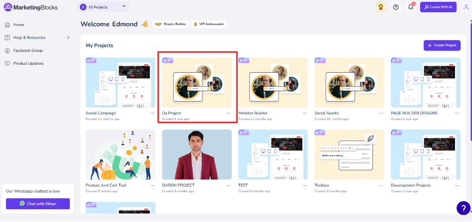
Task: Click the AI badge on Da Project card
Action: [x=168, y=60]
